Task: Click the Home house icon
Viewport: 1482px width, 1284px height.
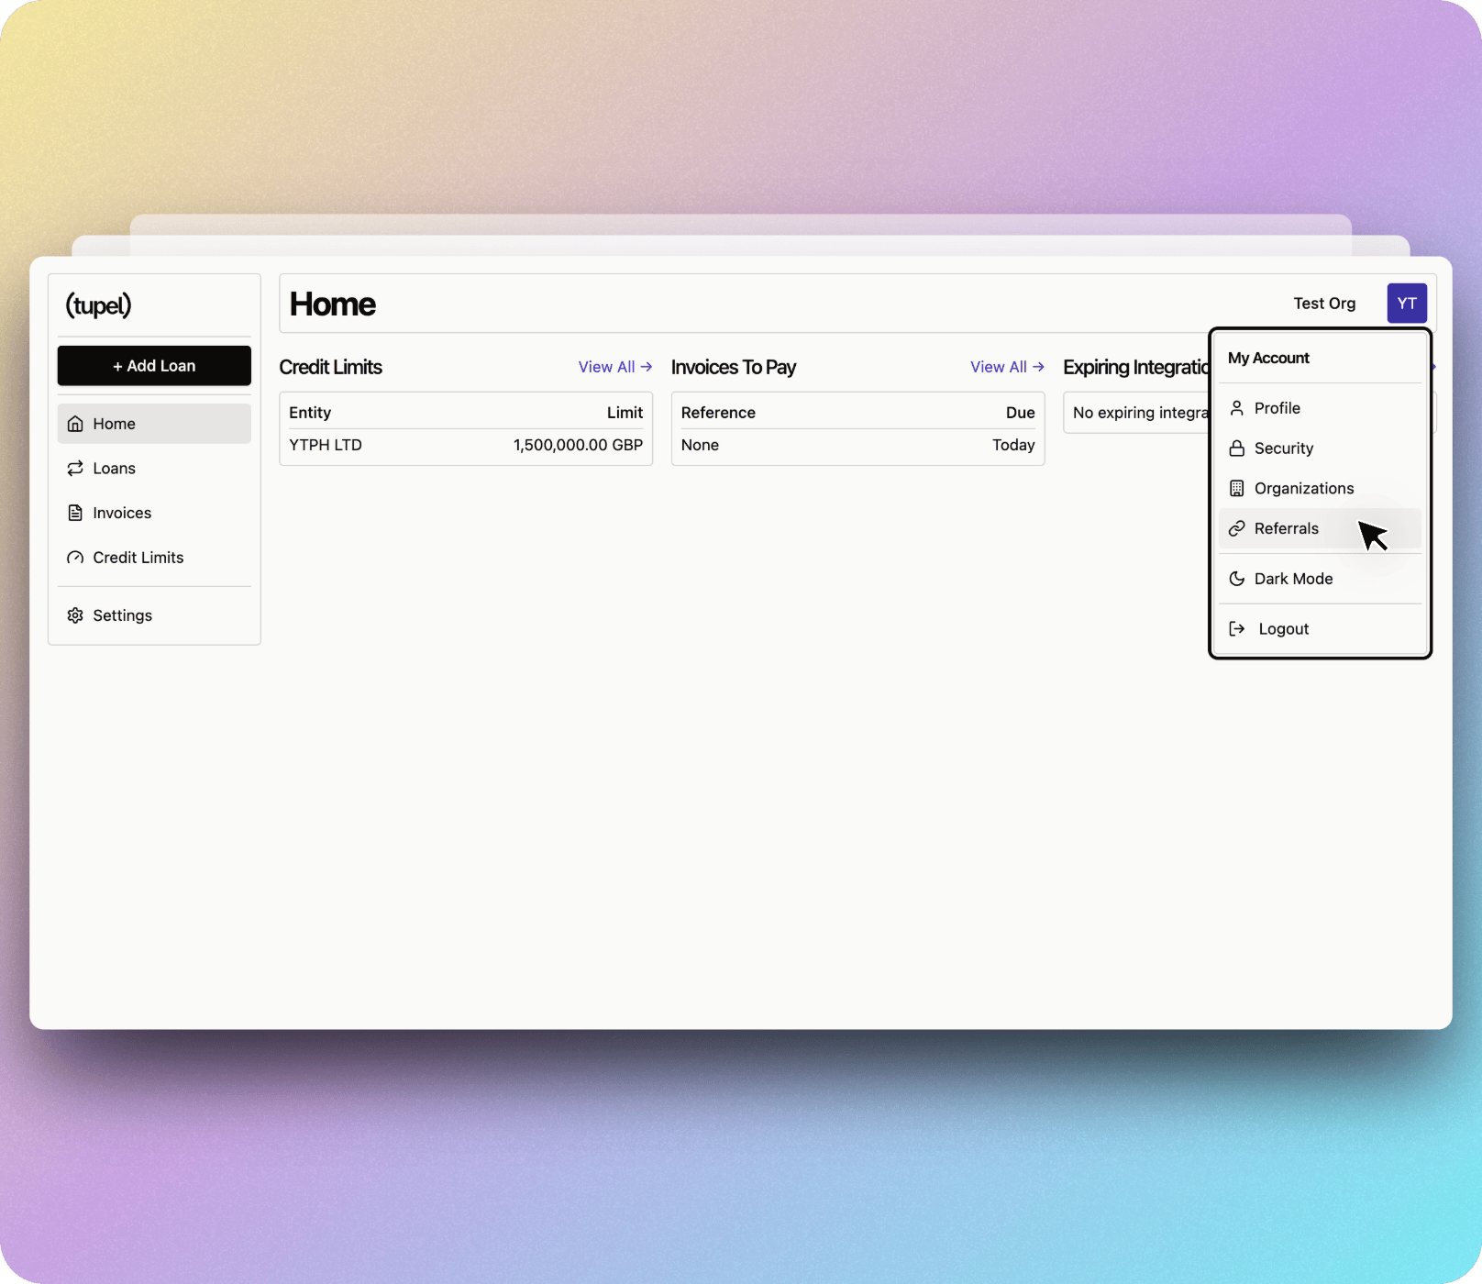Action: point(76,423)
